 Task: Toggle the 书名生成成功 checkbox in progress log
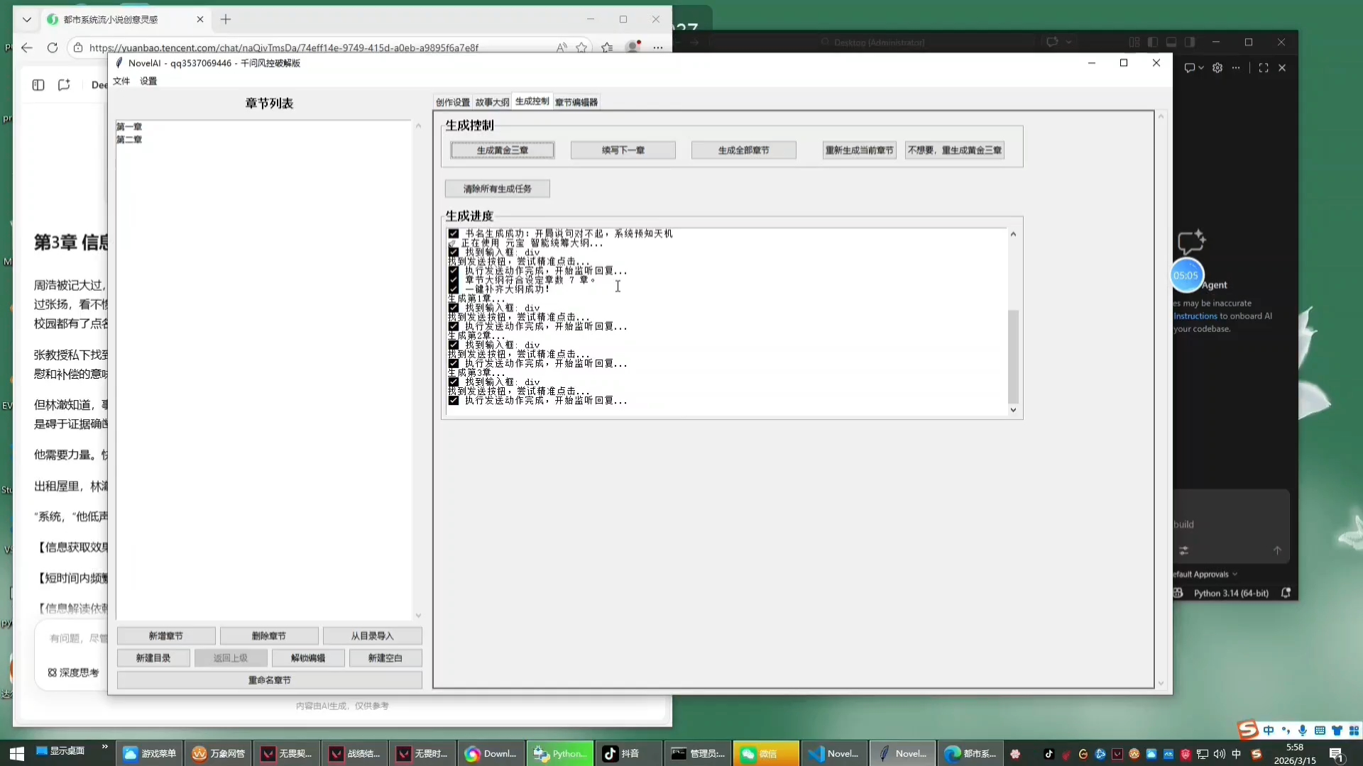(x=454, y=233)
